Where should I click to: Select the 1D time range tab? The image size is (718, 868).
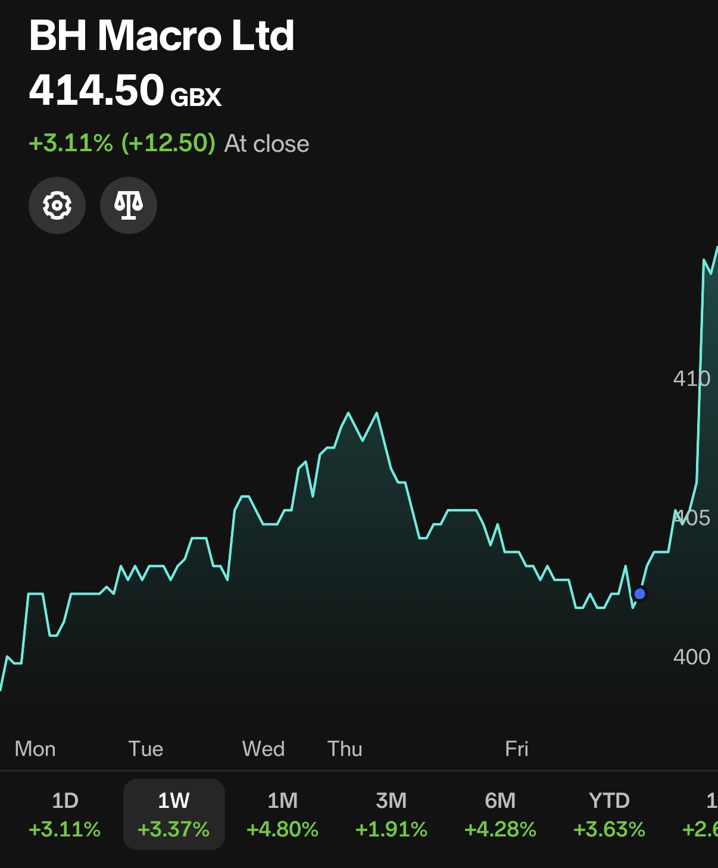coord(65,814)
